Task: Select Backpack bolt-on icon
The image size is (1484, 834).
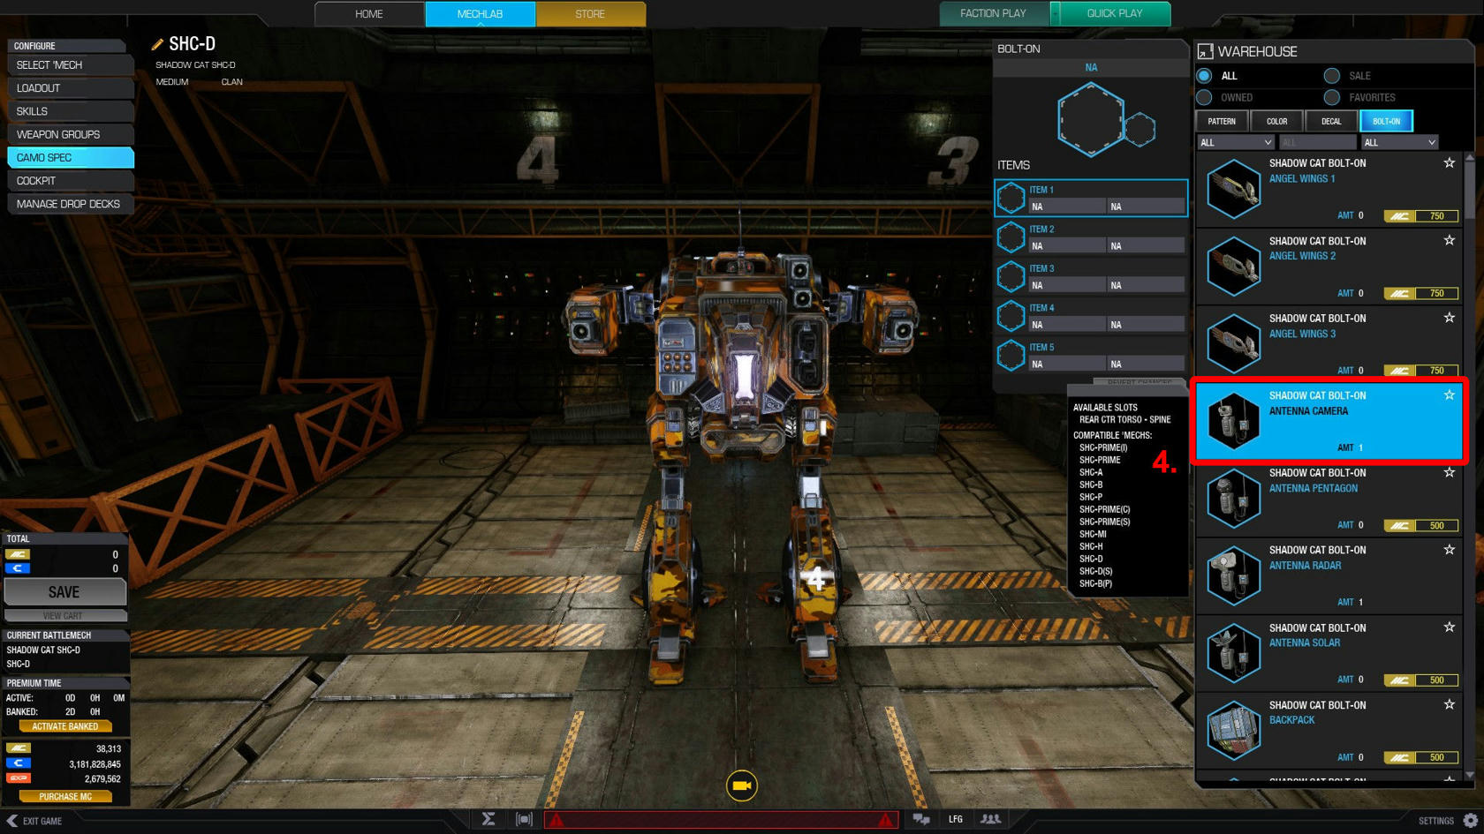Action: (1234, 731)
